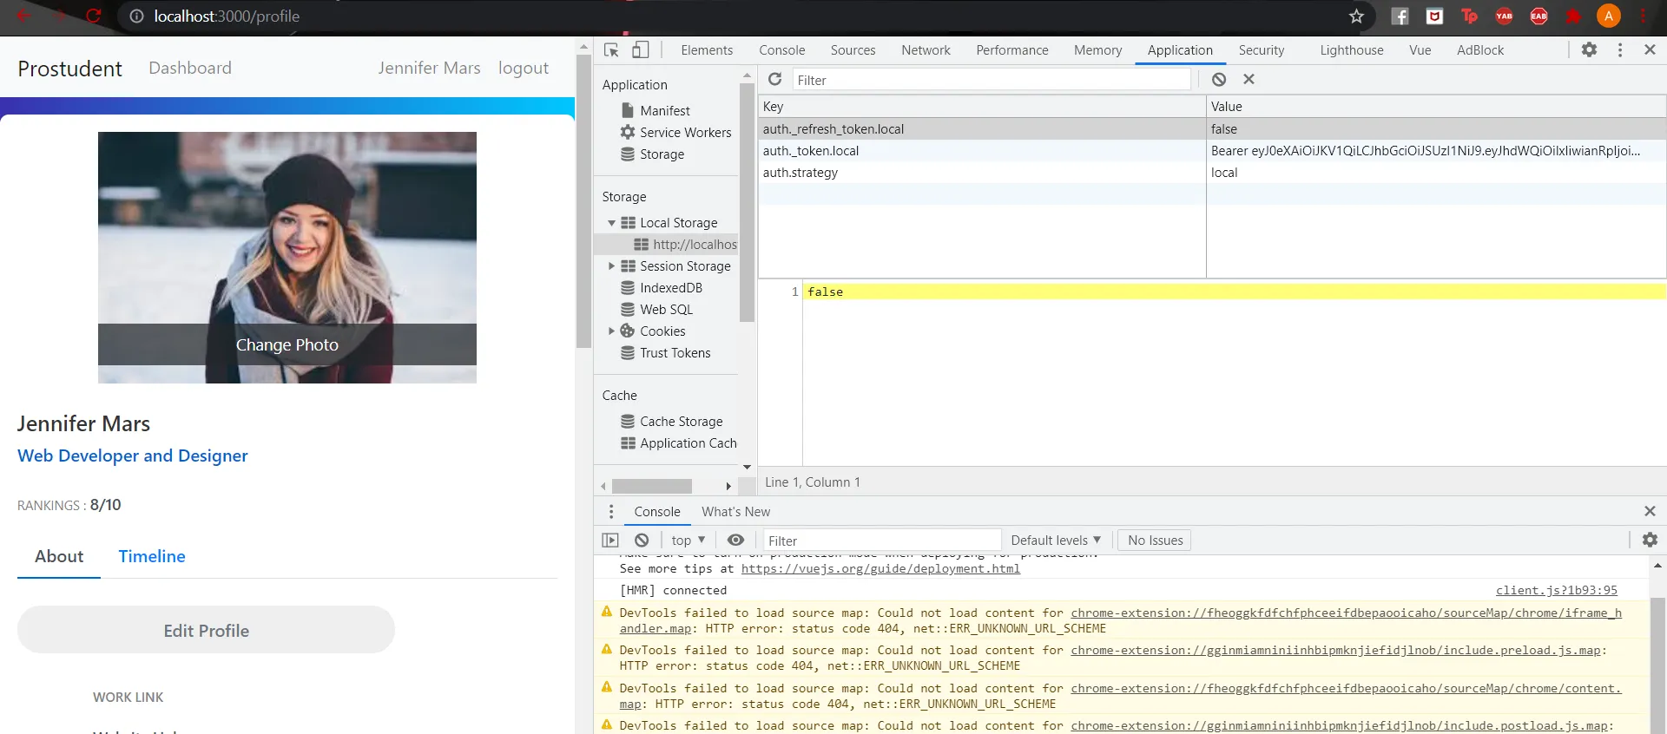Open the YAB extension icon
The height and width of the screenshot is (734, 1667).
point(1504,16)
